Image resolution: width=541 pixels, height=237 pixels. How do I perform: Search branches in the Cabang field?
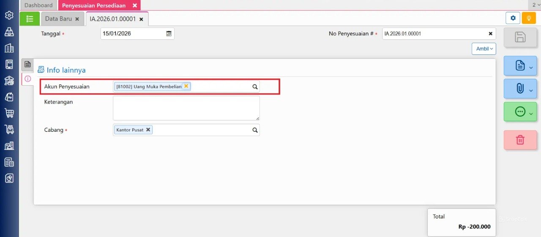tap(255, 130)
